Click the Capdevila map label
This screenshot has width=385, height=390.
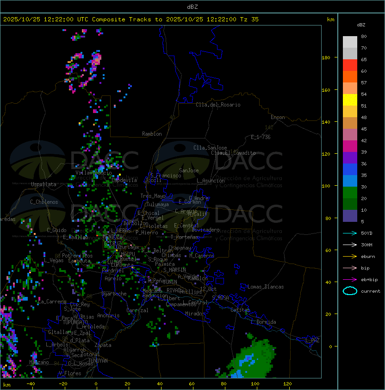pyautogui.click(x=124, y=180)
